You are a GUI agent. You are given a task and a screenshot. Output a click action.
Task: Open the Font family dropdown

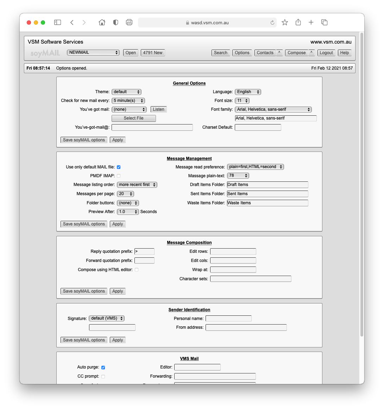coord(273,109)
